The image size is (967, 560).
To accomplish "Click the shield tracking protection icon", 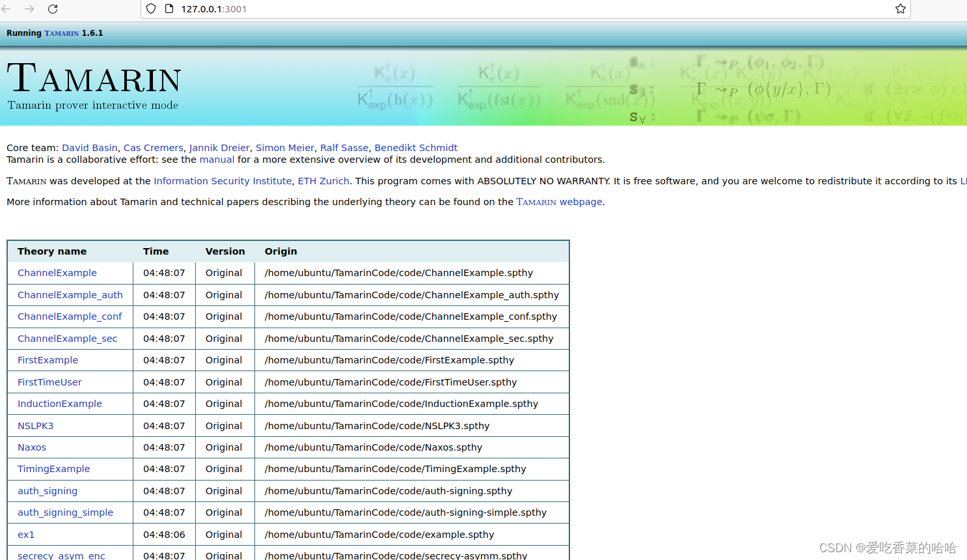I will tap(151, 9).
